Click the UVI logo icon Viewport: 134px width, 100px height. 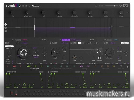tap(125, 6)
